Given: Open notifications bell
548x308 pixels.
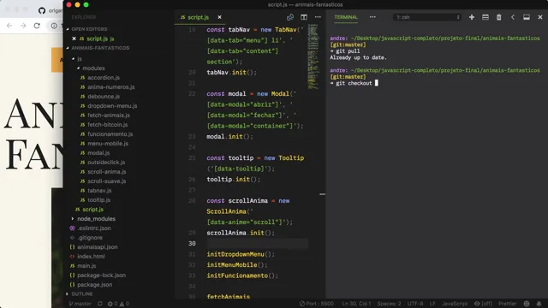Looking at the screenshot, I should (x=539, y=304).
